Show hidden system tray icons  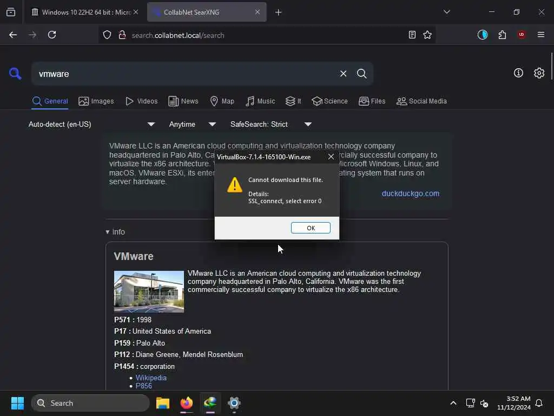pyautogui.click(x=453, y=403)
